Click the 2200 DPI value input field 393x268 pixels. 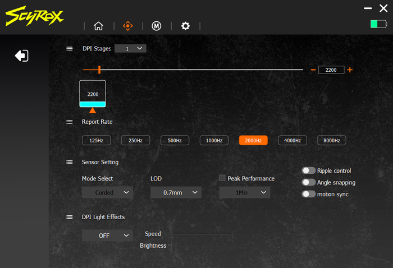(x=331, y=70)
